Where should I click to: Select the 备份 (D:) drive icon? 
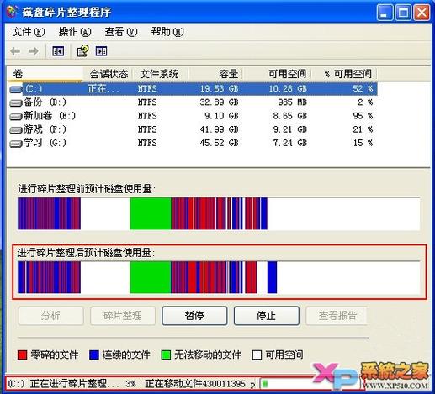(x=15, y=102)
